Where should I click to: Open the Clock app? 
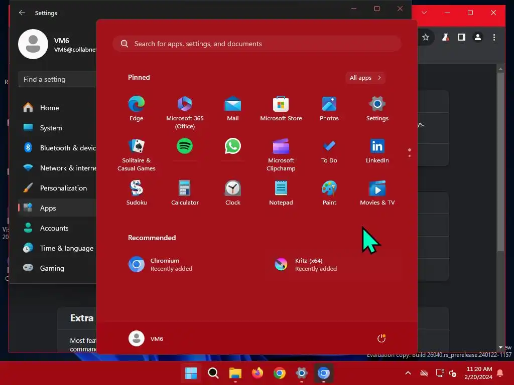point(233,193)
